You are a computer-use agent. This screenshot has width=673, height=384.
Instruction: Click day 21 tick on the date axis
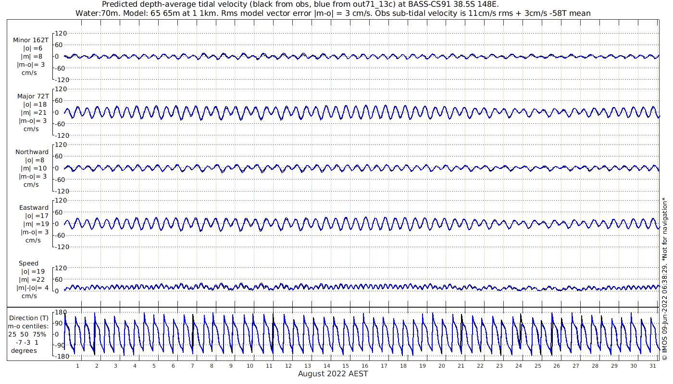tap(461, 366)
